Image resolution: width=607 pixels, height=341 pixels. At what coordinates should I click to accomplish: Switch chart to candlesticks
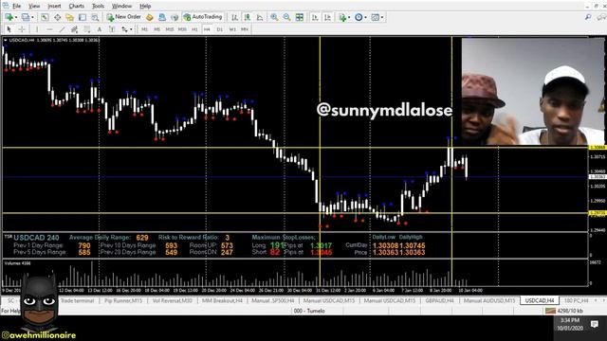tap(248, 17)
